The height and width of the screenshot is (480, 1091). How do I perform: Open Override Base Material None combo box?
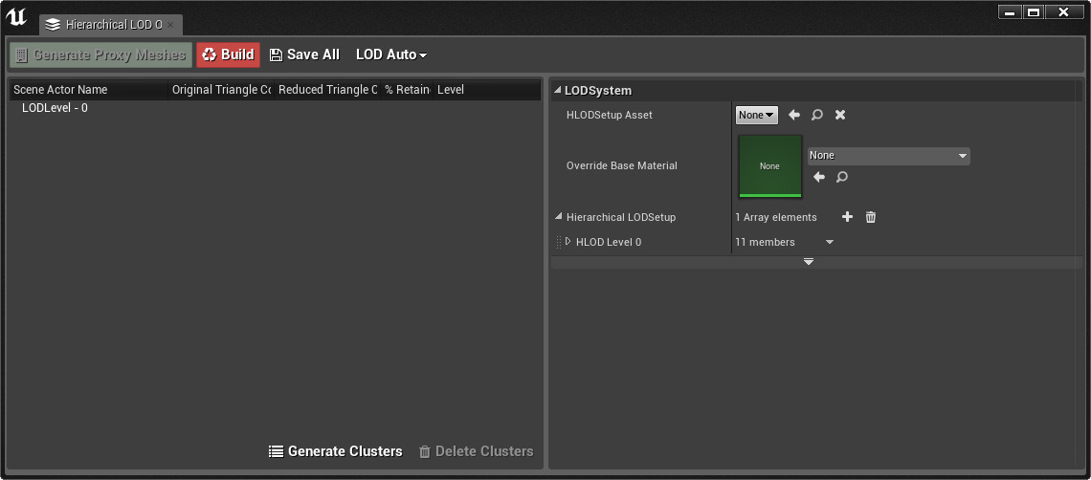888,156
